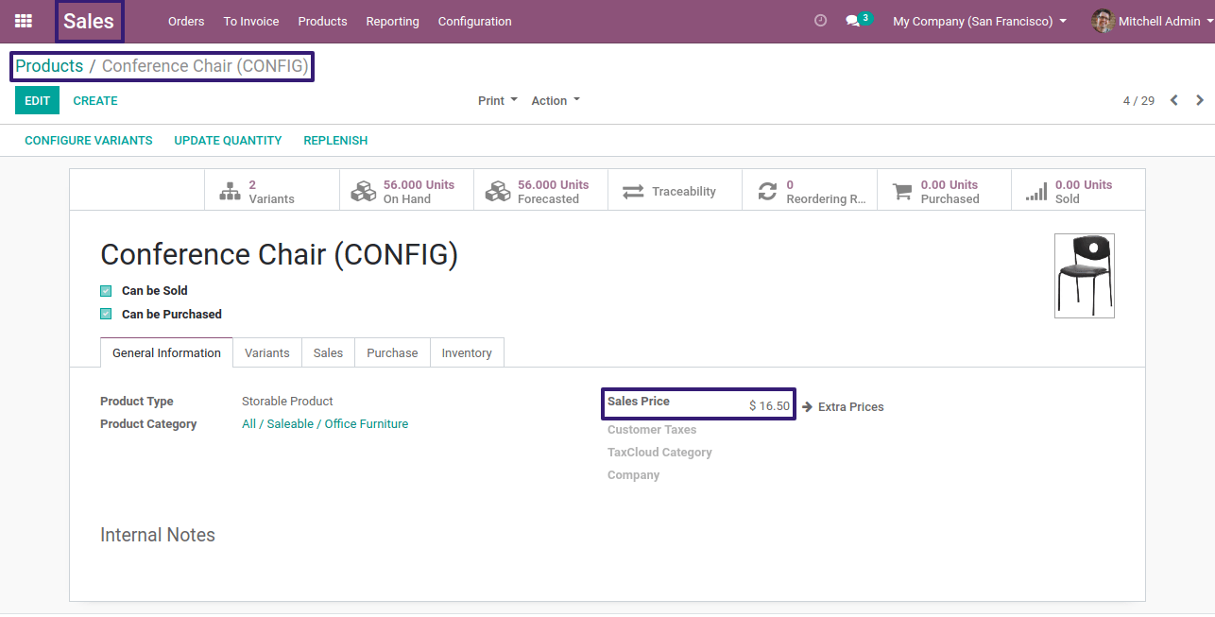Switch to the General Information tab

(x=166, y=352)
